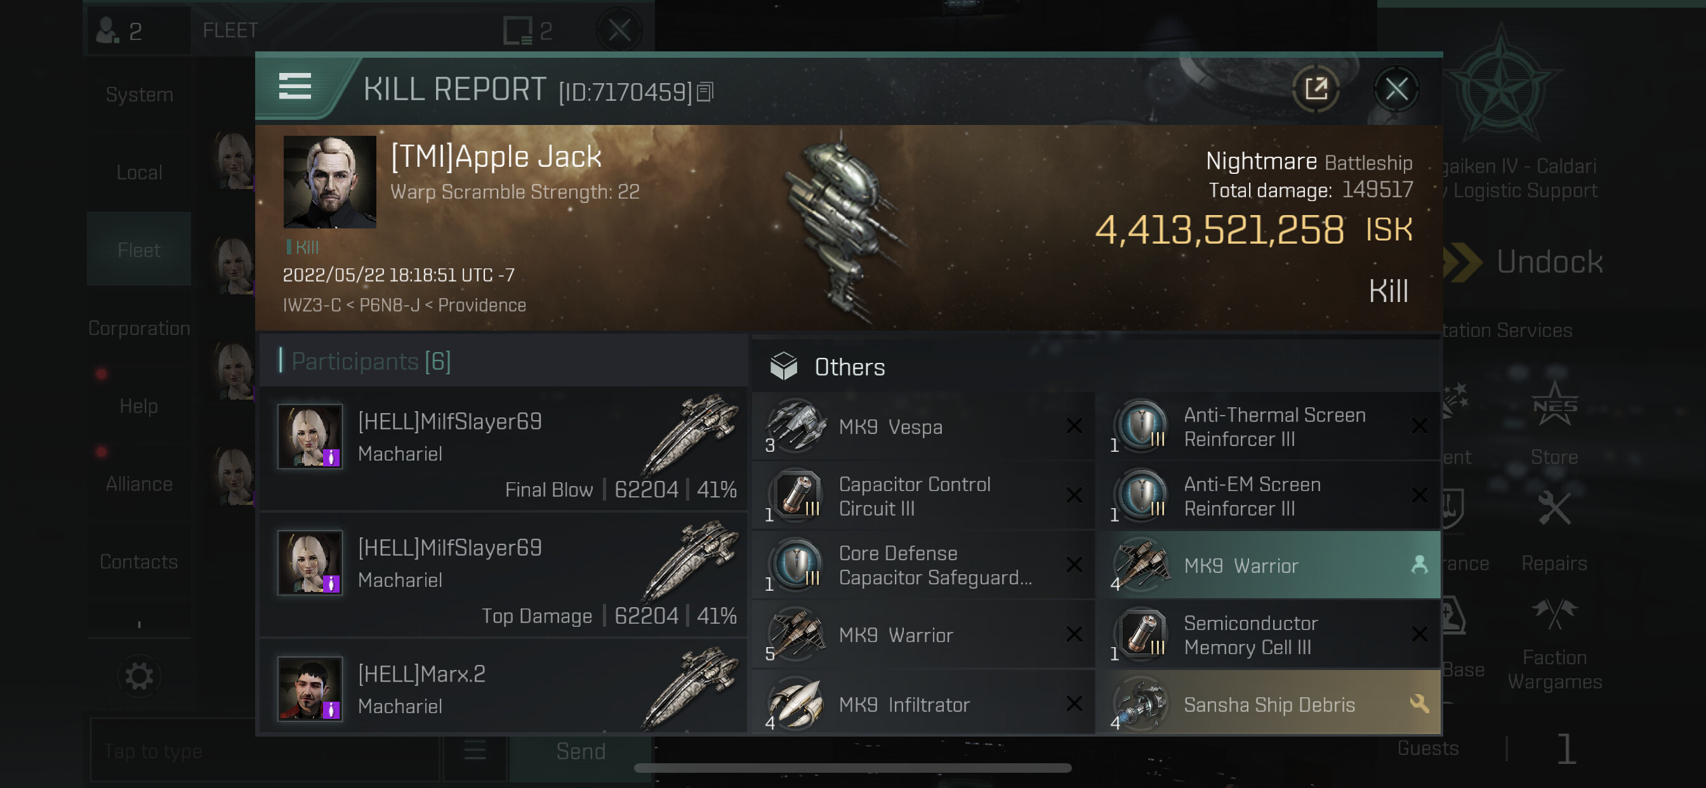Share the kill report externally
The image size is (1706, 788).
tap(1315, 89)
